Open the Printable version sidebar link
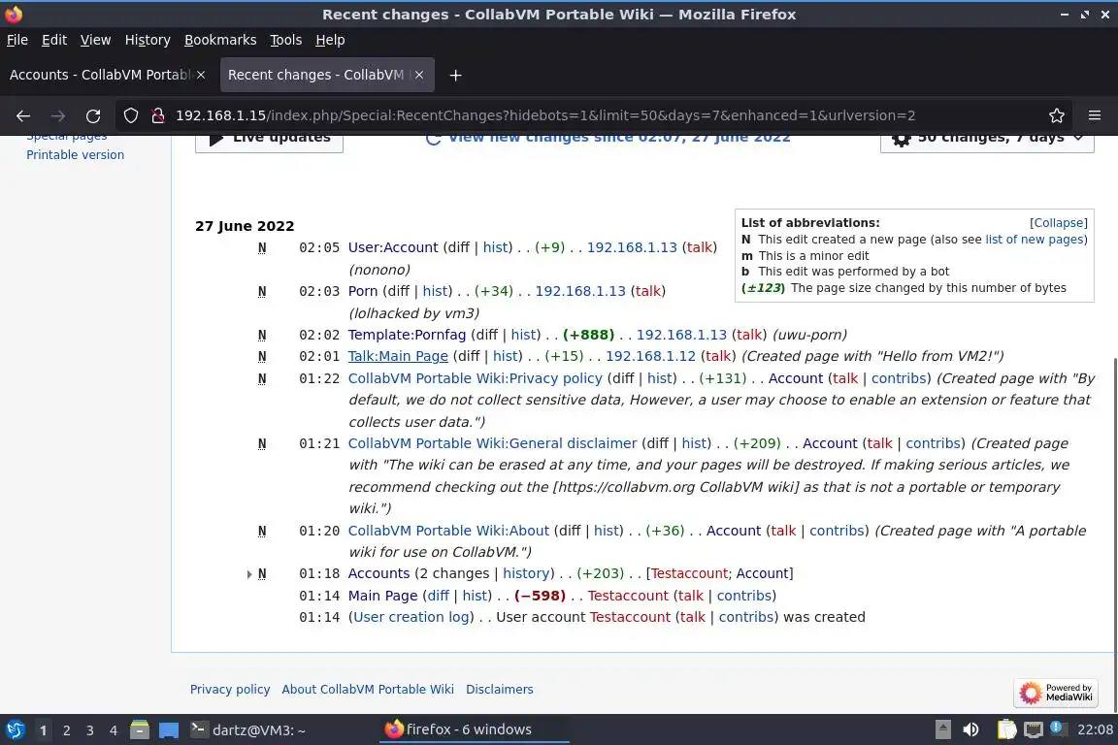Image resolution: width=1118 pixels, height=745 pixels. pyautogui.click(x=75, y=154)
